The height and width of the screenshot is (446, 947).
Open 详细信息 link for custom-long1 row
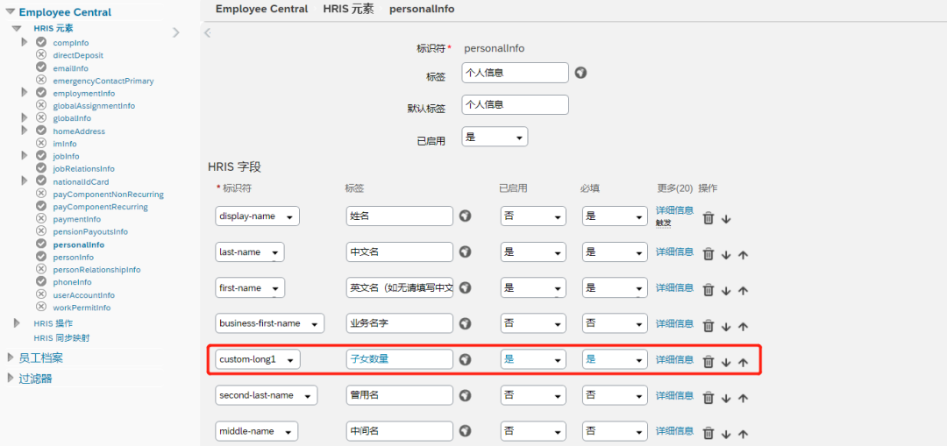[674, 359]
